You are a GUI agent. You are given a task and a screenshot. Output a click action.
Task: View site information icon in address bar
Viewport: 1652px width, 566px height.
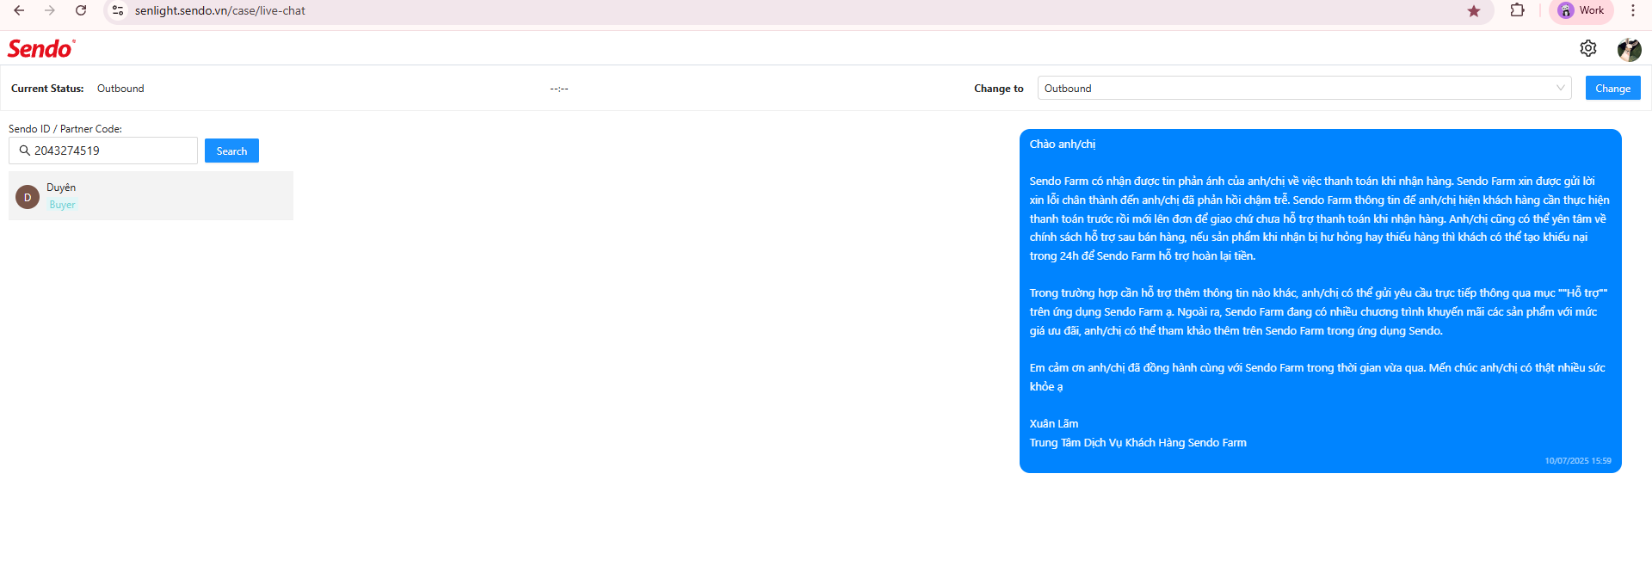click(118, 10)
